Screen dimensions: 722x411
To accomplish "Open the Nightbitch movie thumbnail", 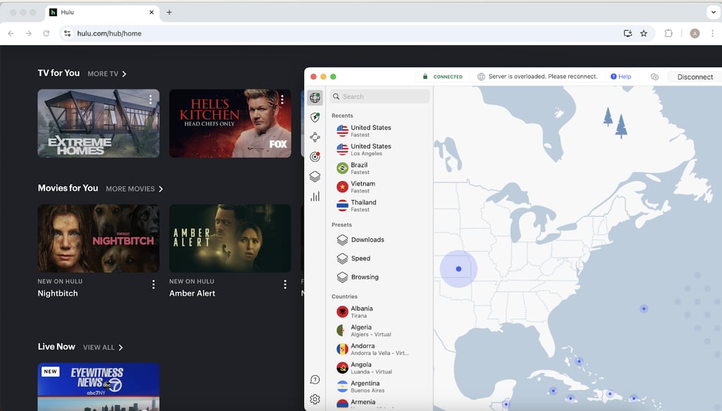I will [x=99, y=238].
